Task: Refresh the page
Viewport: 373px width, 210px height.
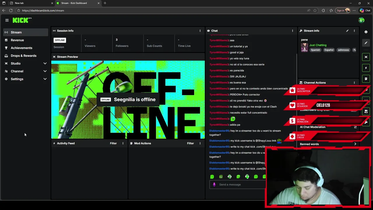Action: [11, 10]
